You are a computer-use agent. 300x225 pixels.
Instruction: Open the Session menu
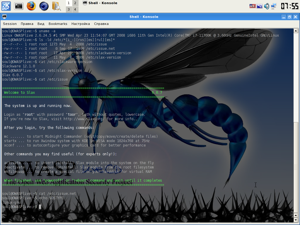pos(10,24)
